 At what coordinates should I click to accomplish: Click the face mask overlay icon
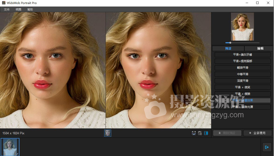click(x=200, y=133)
